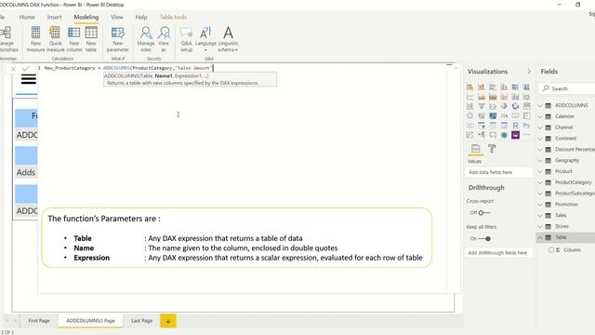
Task: Select the ArcGIS Maps visual
Action: tap(504, 134)
